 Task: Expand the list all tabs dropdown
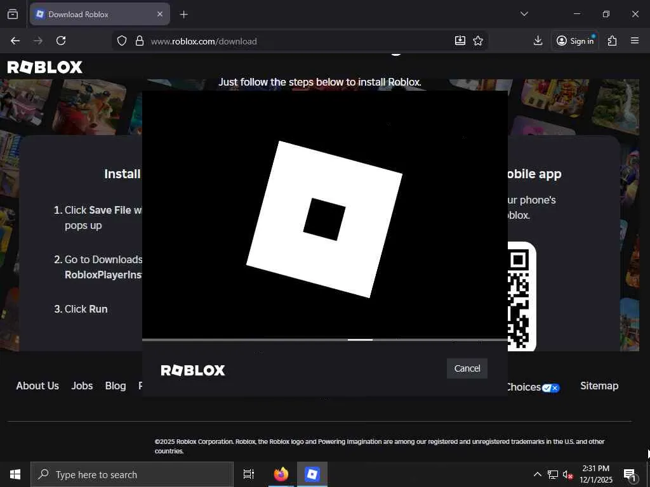tap(524, 14)
